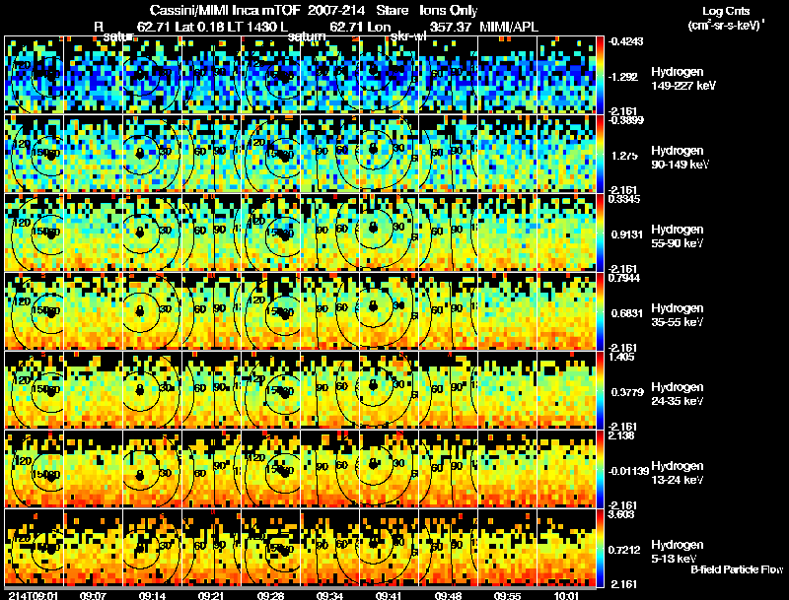Click the color scale value '3.603'
The image size is (789, 600).
621,514
